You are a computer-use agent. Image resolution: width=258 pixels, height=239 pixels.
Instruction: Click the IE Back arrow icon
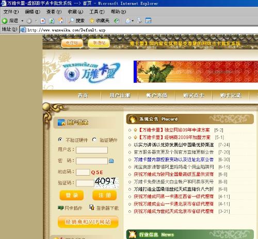tap(5, 21)
